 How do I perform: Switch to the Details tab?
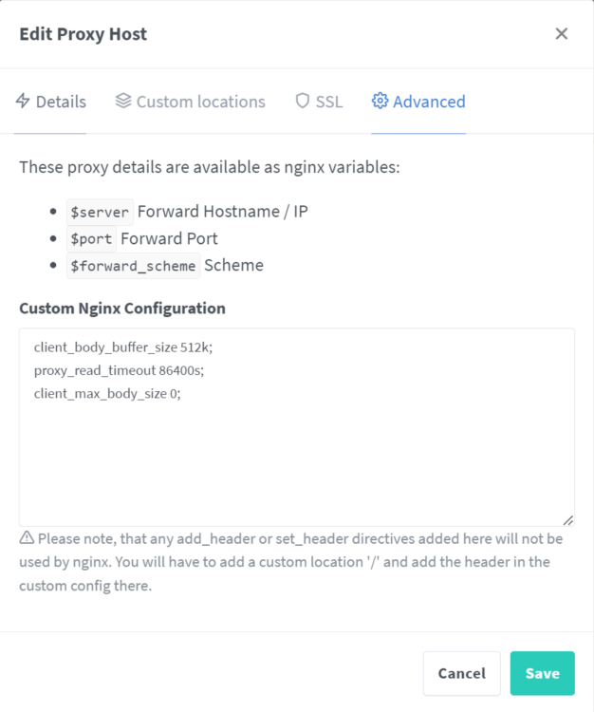pos(50,102)
